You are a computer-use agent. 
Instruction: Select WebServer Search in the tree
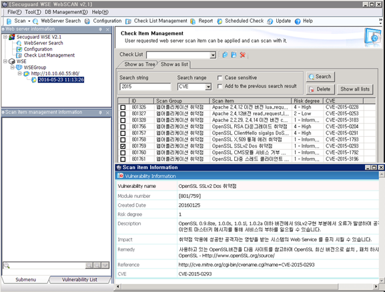point(43,43)
